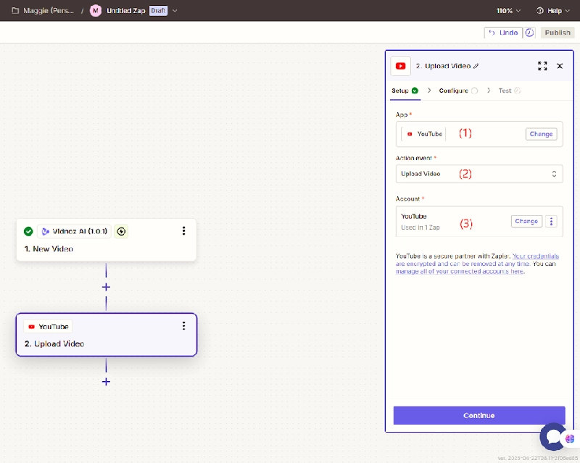Open the 110% zoom level dropdown
The height and width of the screenshot is (463, 580).
[x=508, y=11]
